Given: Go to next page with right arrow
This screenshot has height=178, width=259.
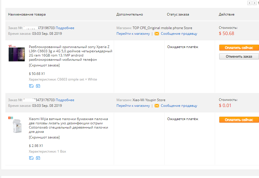Looking at the screenshot, I should (x=254, y=3).
